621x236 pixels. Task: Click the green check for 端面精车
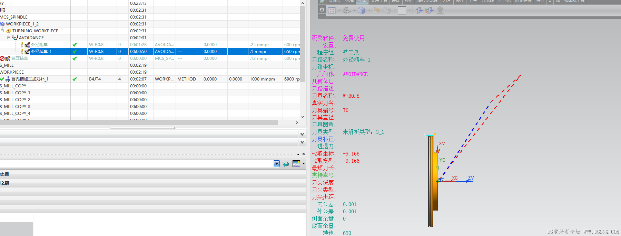pos(75,58)
